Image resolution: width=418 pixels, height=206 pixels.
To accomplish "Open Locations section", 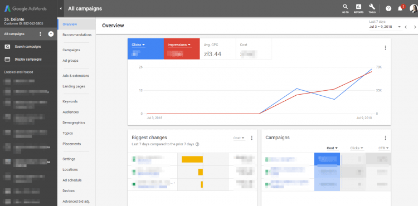I will [x=70, y=170].
